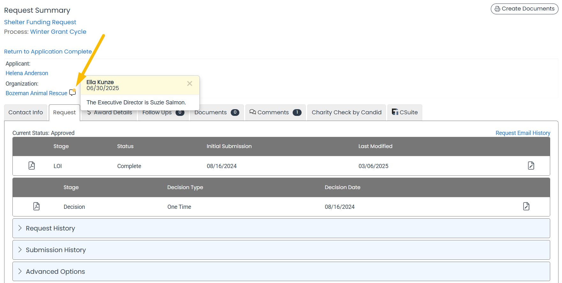Open the Request Email History link
Screen dimensions: 562x283
click(x=522, y=133)
